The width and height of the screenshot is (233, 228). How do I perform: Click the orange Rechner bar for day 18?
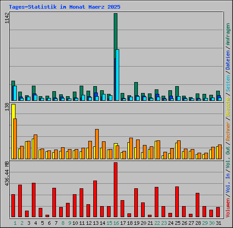pyautogui.click(x=131, y=148)
